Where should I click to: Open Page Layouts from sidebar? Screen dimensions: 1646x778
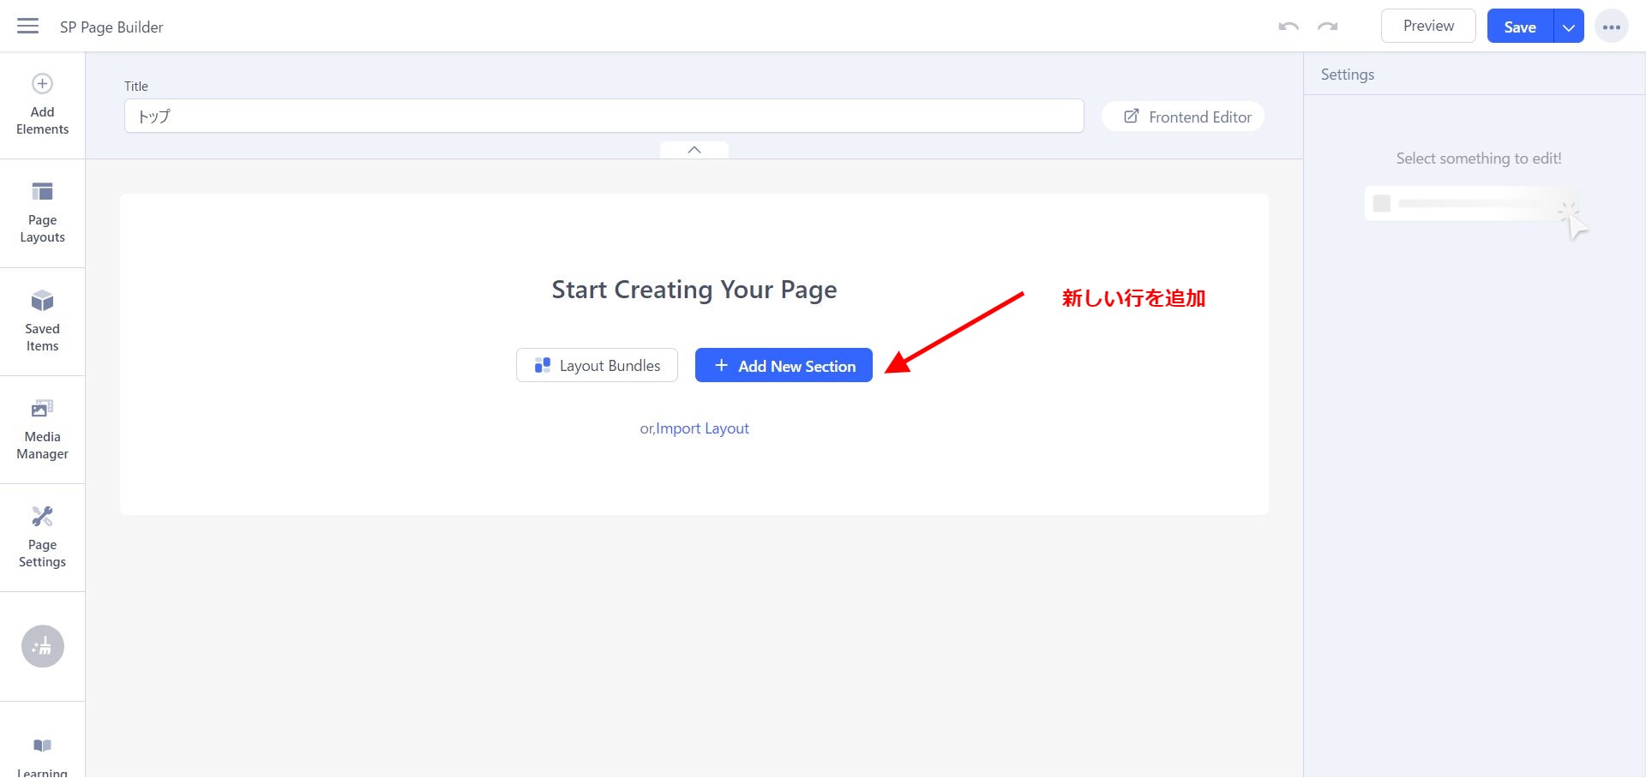[42, 212]
